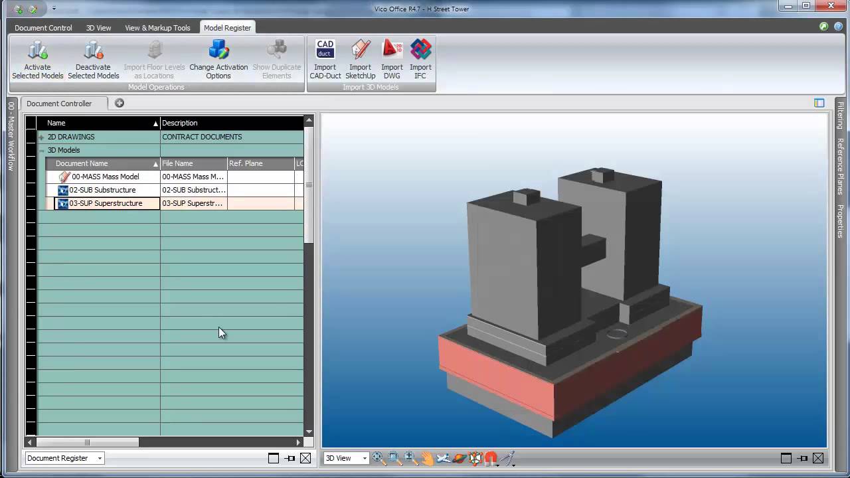Select the Model Register tab
This screenshot has width=850, height=478.
pos(228,28)
